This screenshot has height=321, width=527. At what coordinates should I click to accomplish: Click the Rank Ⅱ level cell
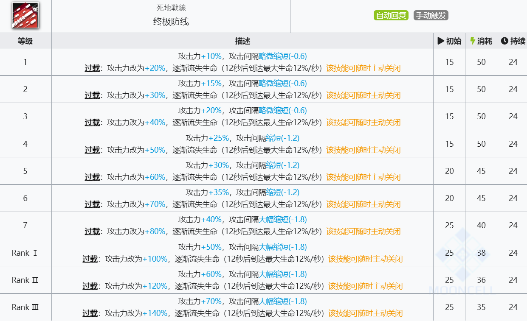pos(25,280)
